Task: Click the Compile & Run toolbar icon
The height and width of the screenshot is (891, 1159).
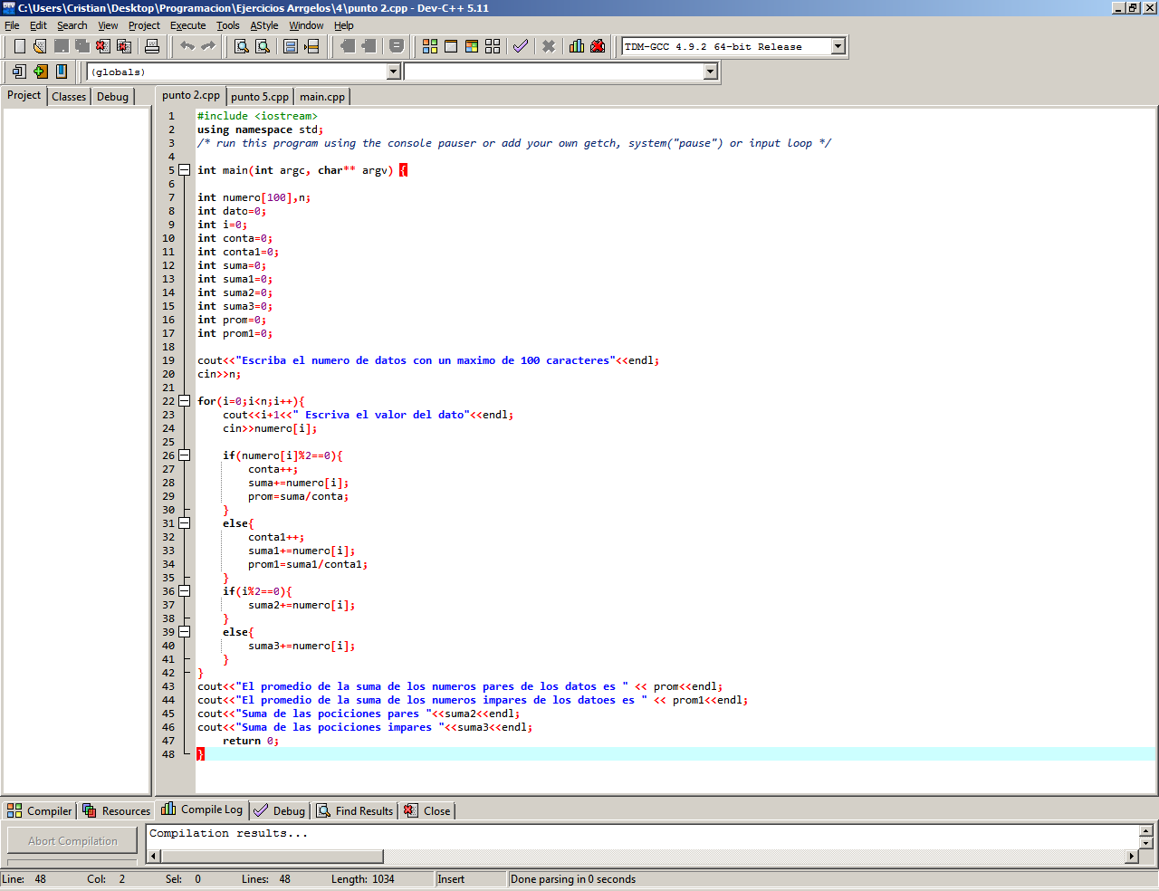Action: [x=472, y=46]
